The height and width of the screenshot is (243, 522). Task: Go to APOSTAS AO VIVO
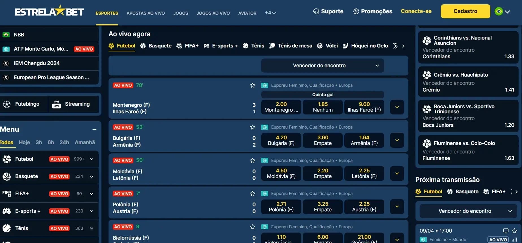(146, 13)
